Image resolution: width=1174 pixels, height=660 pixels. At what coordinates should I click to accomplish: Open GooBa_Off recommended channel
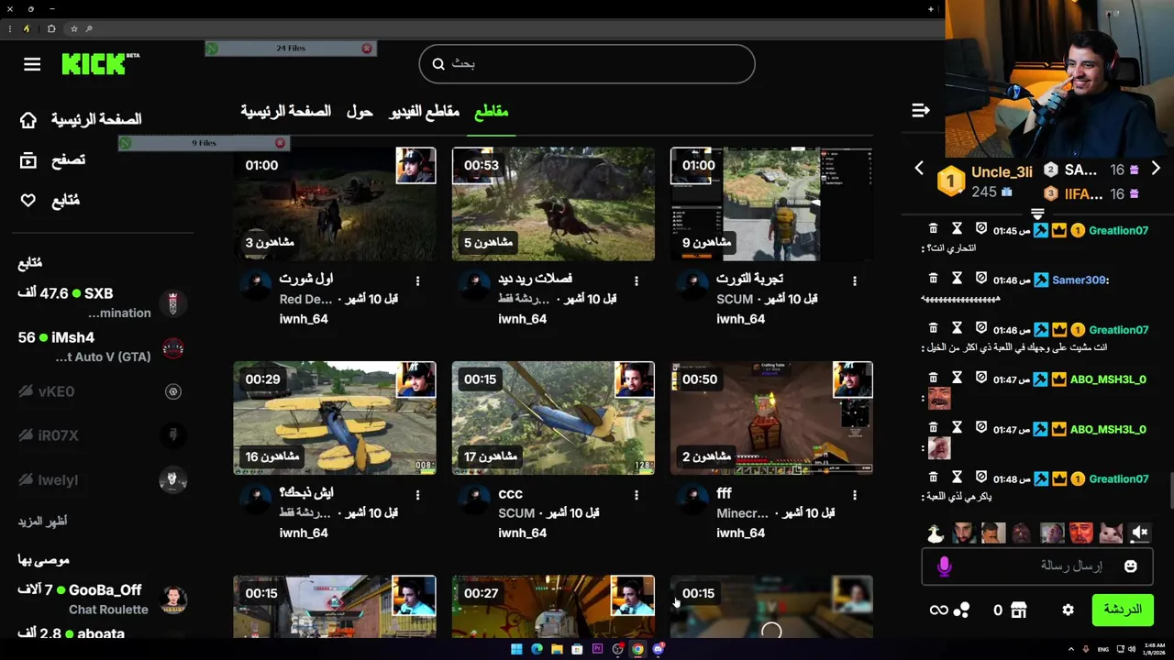click(103, 599)
